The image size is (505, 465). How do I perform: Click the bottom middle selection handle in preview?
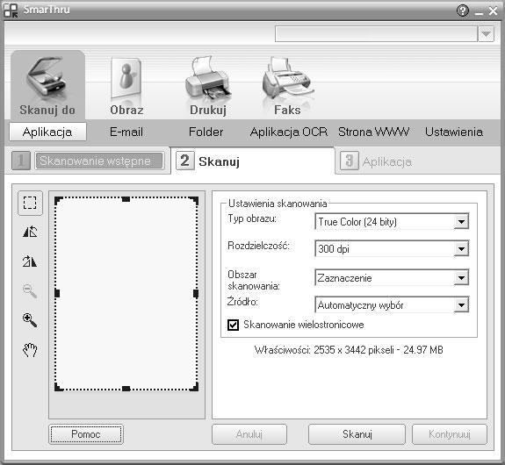coord(126,389)
